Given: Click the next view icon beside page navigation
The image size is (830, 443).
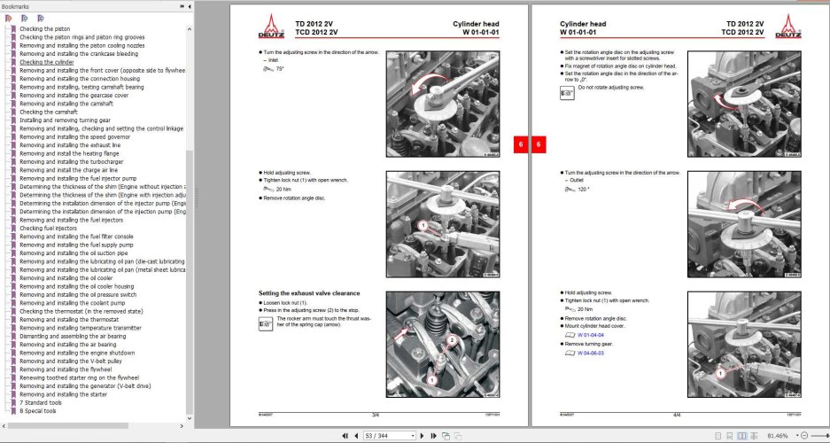Looking at the screenshot, I should (x=458, y=436).
